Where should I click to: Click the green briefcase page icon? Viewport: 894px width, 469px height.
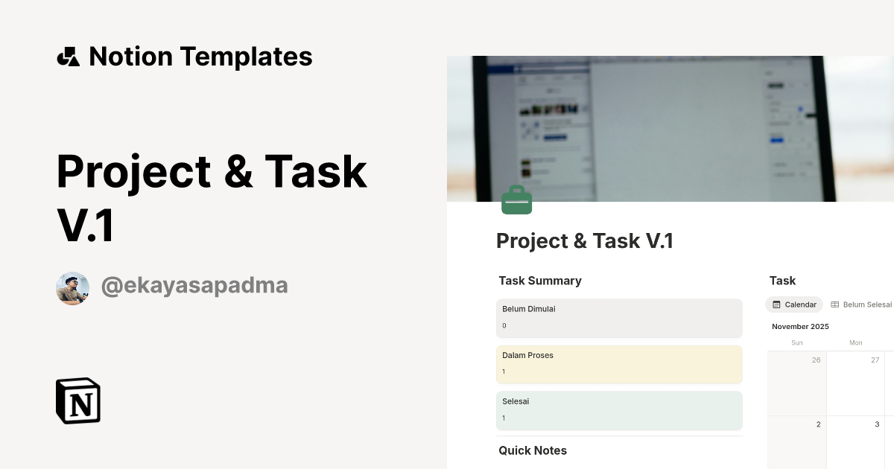coord(516,200)
